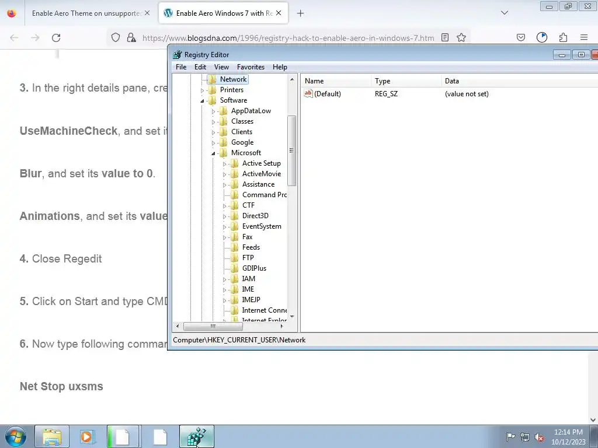Expand the Active Setup registry key
Screen dimensions: 598x448
coord(225,164)
